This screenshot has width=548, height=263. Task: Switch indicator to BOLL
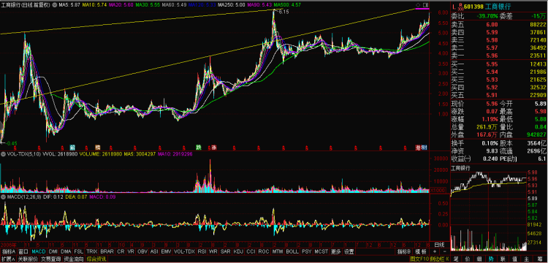(292, 251)
